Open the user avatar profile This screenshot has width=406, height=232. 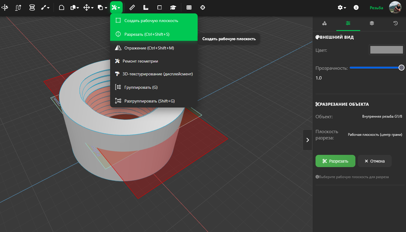[395, 7]
